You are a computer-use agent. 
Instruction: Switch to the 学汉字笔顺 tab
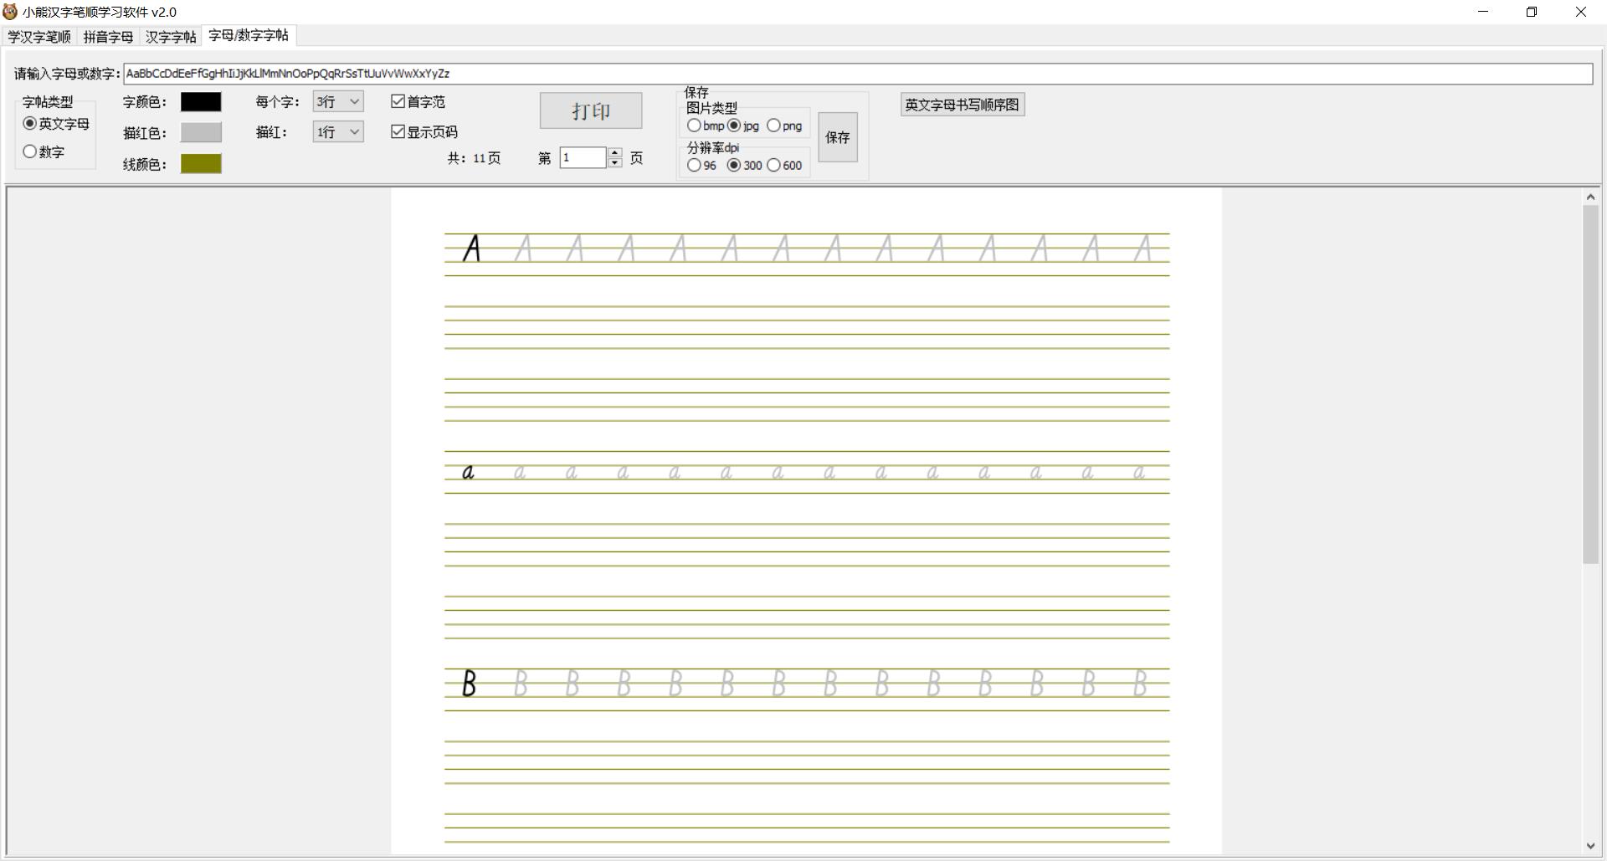39,37
